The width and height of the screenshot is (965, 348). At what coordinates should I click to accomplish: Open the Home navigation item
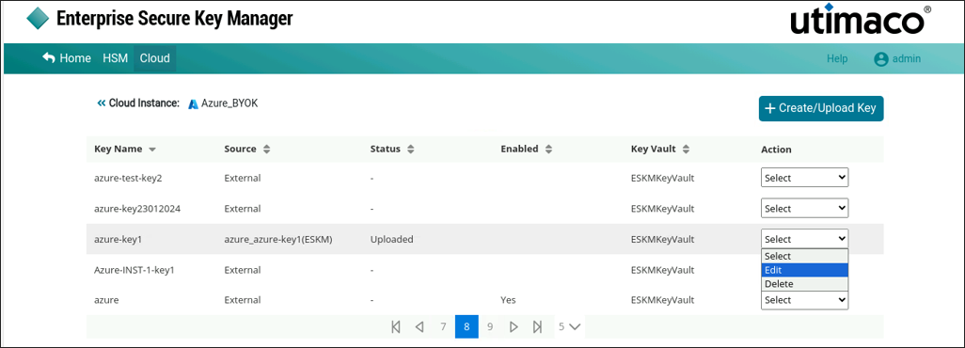(x=67, y=58)
